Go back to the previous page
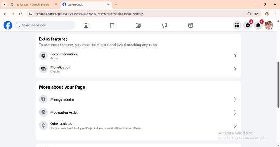Image resolution: width=280 pixels, height=147 pixels. pyautogui.click(x=5, y=14)
